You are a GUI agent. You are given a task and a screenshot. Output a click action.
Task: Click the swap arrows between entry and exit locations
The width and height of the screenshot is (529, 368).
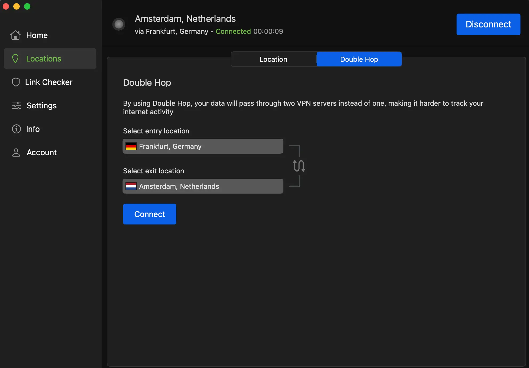point(299,165)
